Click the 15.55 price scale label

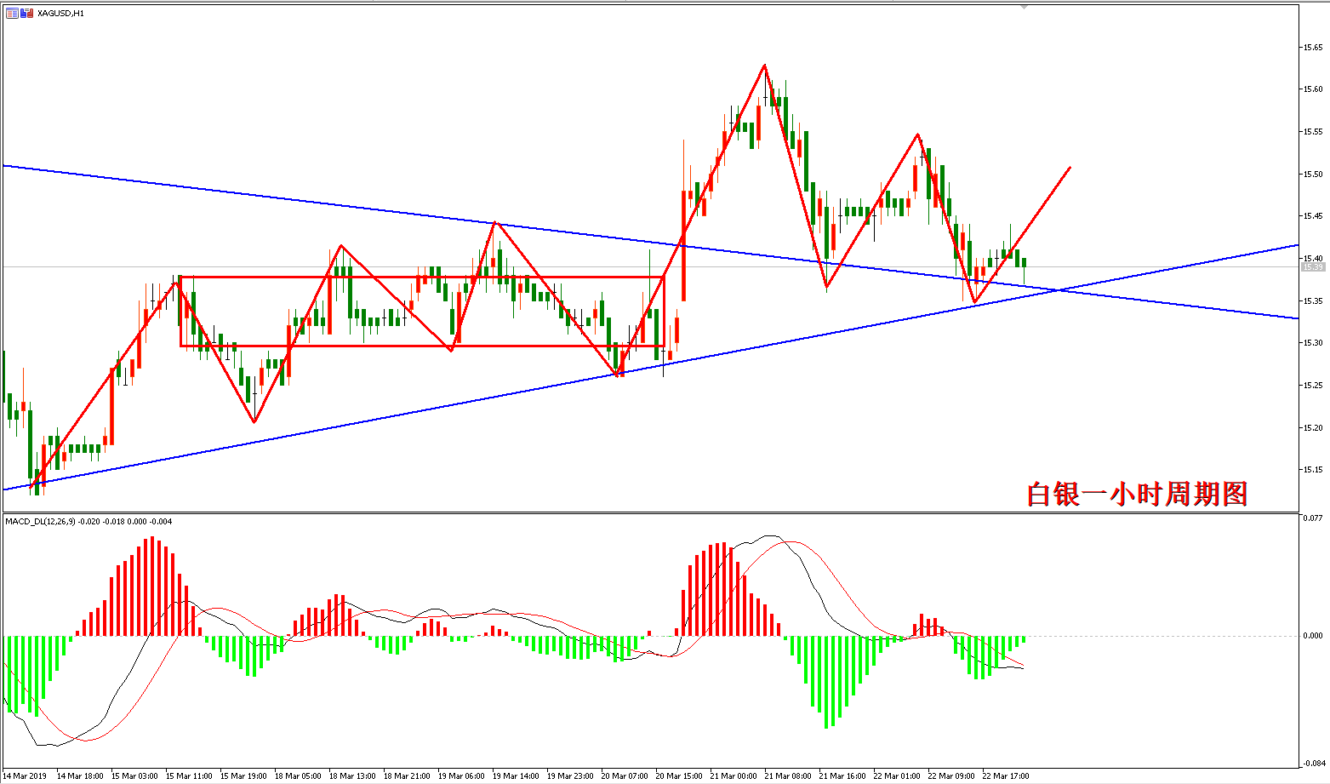click(1313, 132)
